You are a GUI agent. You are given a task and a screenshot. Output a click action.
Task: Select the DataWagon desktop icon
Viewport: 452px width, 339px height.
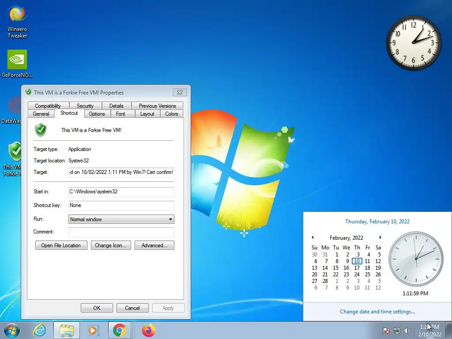[11, 110]
